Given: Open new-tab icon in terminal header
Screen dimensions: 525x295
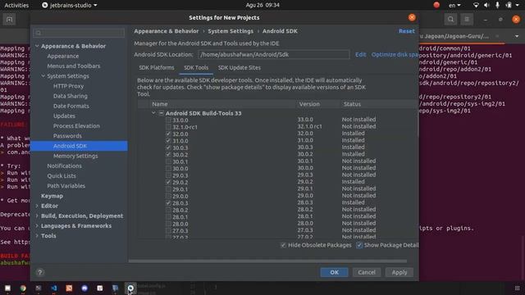Looking at the screenshot, I should coord(9,20).
